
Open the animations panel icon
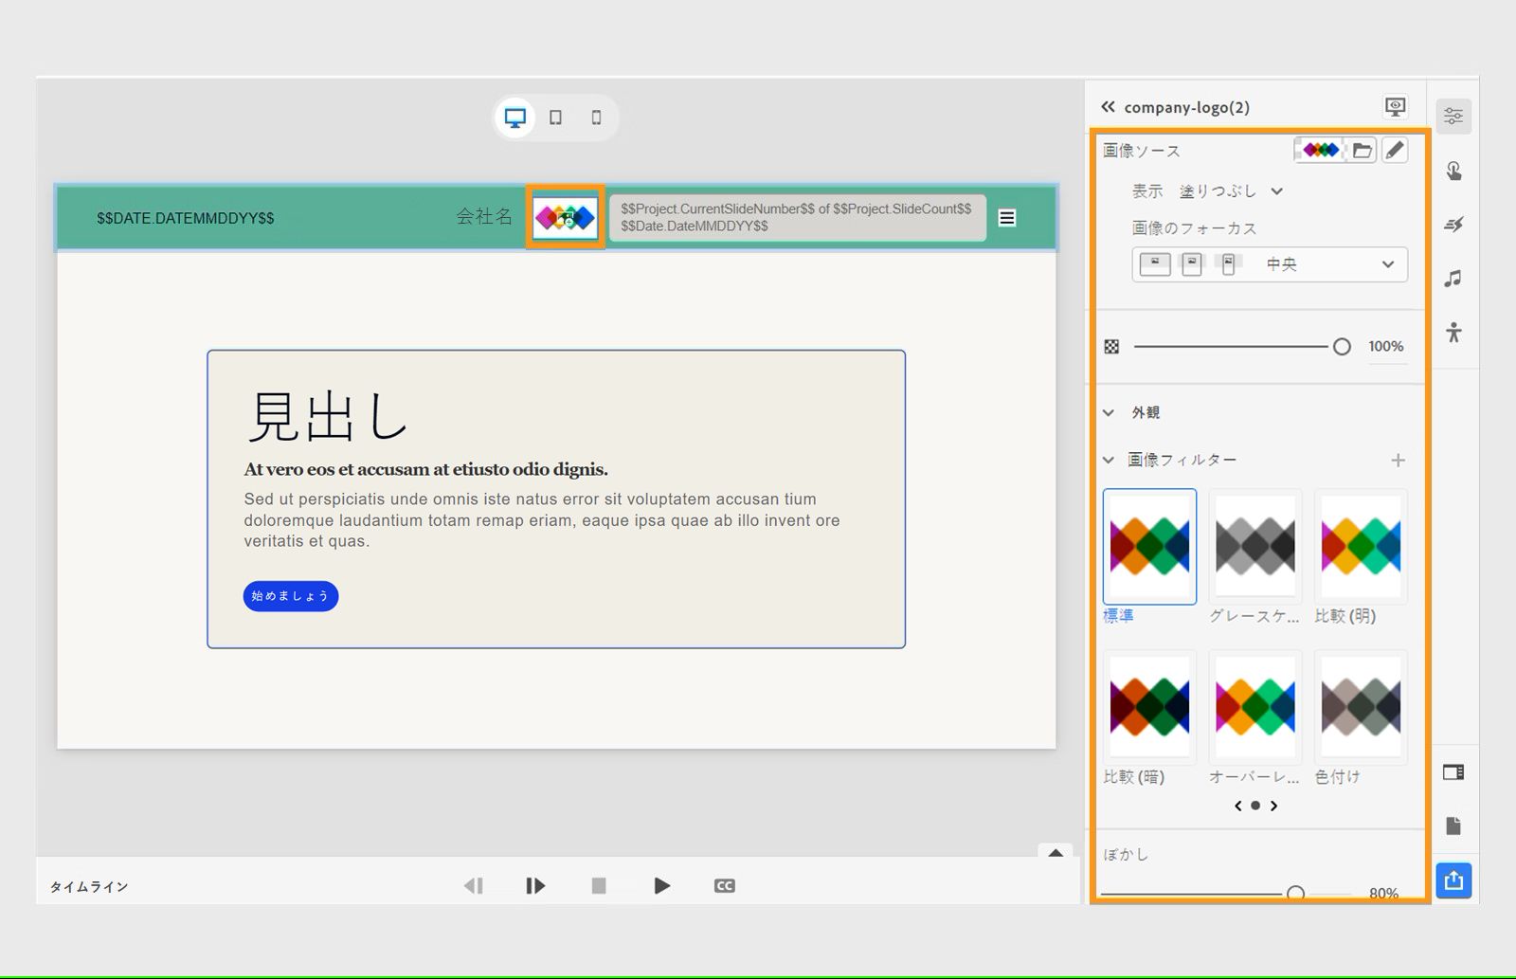[1453, 225]
